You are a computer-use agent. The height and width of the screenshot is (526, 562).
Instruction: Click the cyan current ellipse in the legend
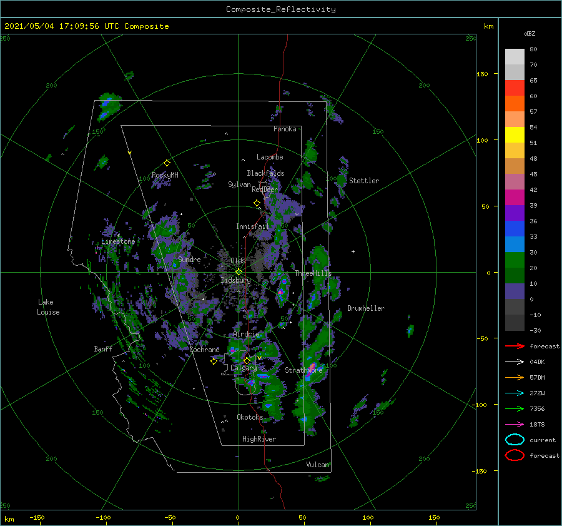pos(515,440)
